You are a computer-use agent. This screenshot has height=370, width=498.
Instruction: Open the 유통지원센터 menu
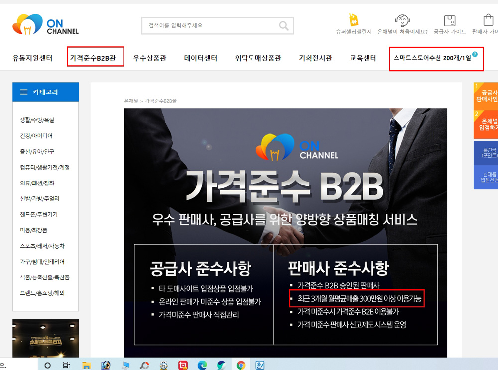pos(32,58)
